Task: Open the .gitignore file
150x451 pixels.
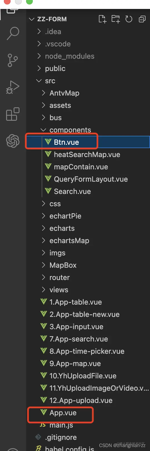Action: tap(61, 437)
